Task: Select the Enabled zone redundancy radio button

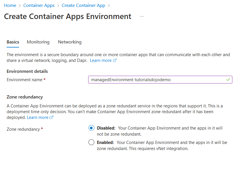Action: coord(91,143)
